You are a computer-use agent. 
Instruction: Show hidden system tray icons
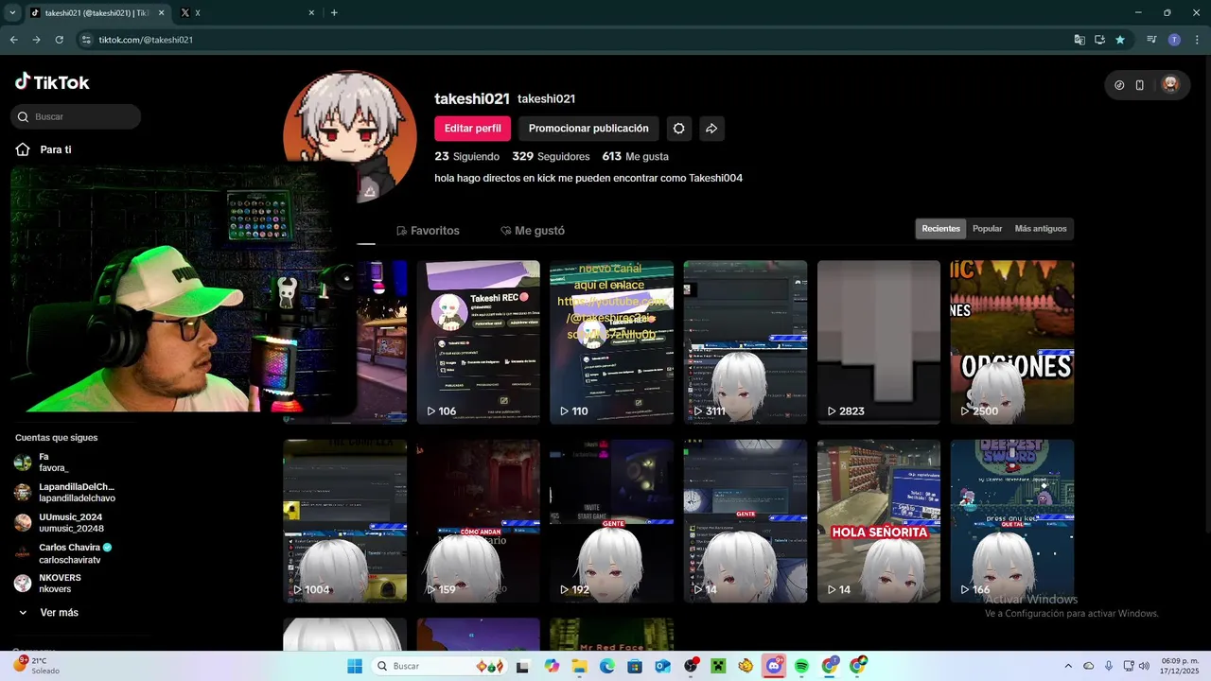point(1068,666)
